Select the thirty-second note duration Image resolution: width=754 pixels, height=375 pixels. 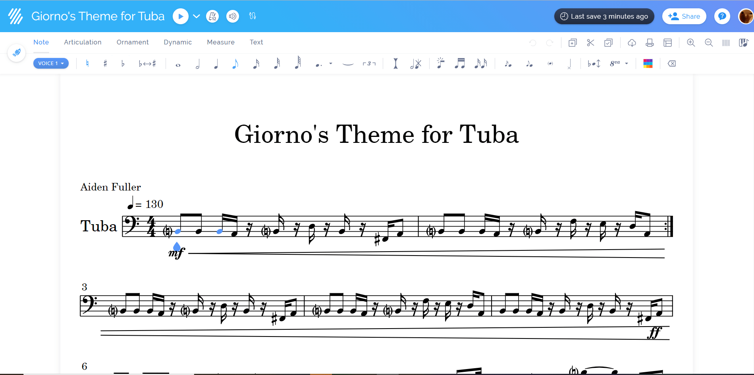277,63
